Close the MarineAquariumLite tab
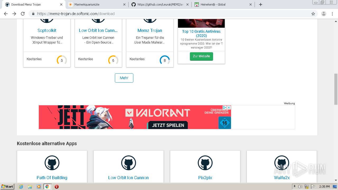This screenshot has height=190, width=338. click(124, 4)
